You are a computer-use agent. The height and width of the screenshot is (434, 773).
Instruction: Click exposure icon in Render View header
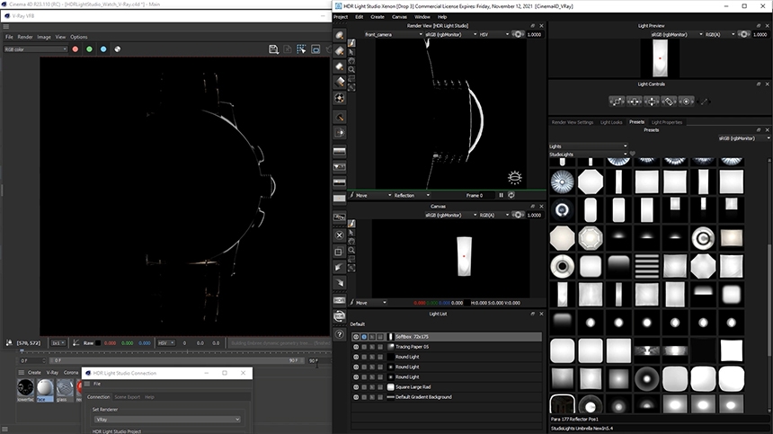(x=518, y=34)
